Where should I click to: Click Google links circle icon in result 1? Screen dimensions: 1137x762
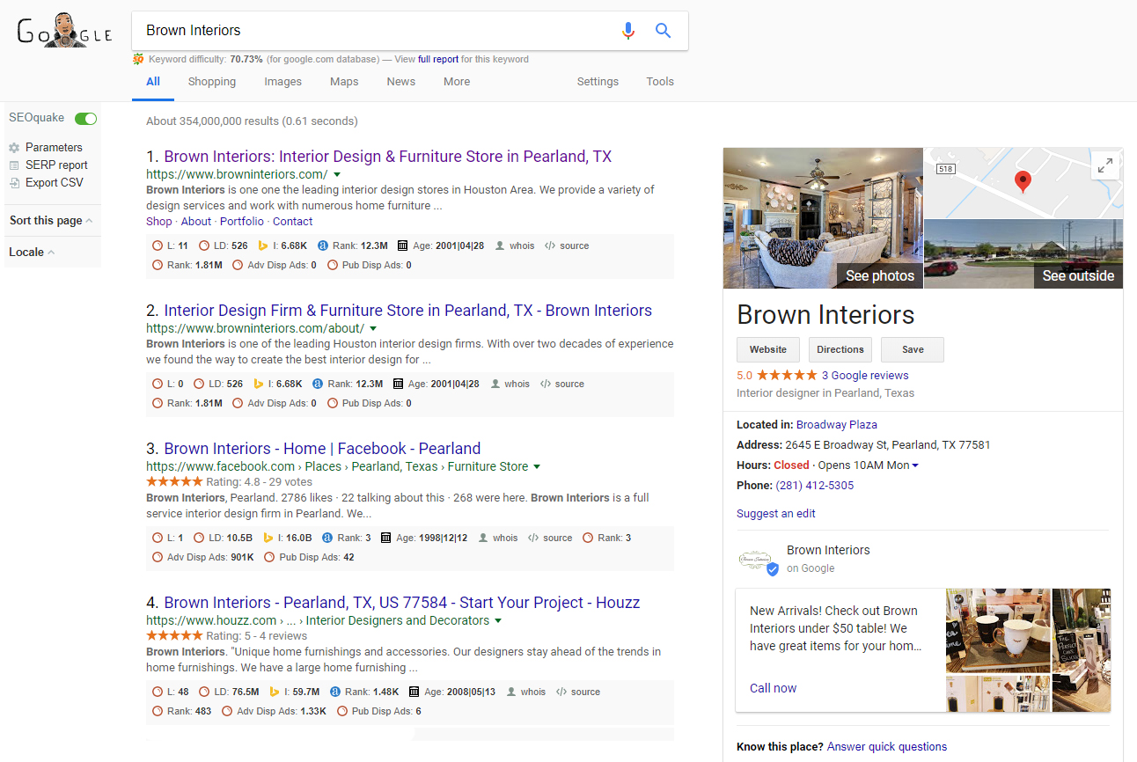158,246
